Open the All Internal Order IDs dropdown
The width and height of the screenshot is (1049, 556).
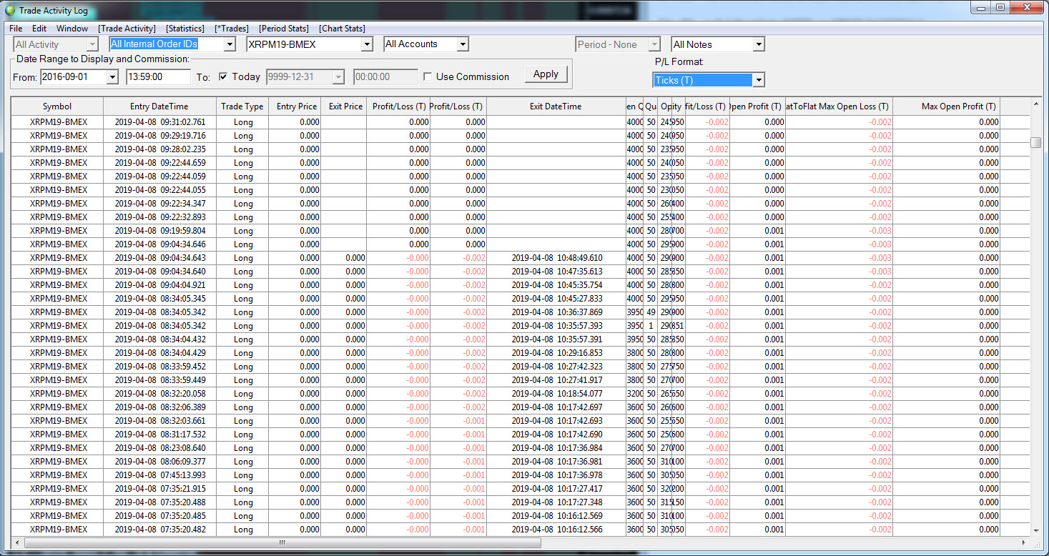[x=229, y=45]
